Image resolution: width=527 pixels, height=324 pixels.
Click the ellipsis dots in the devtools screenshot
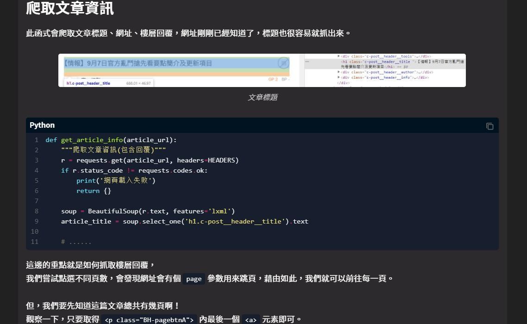click(307, 62)
